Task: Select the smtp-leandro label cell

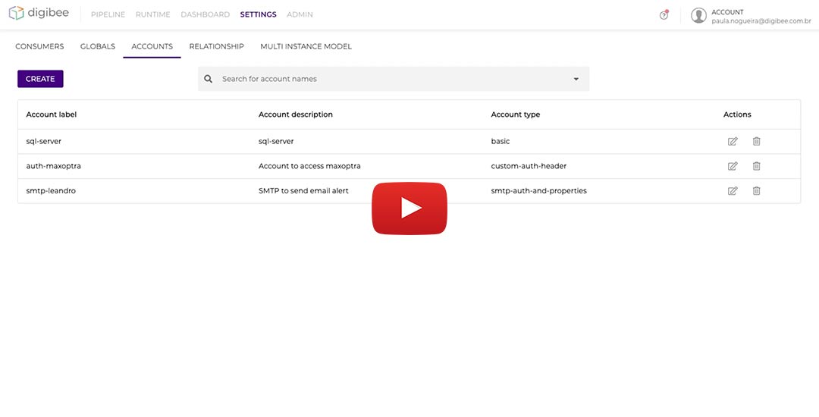Action: pyautogui.click(x=51, y=191)
